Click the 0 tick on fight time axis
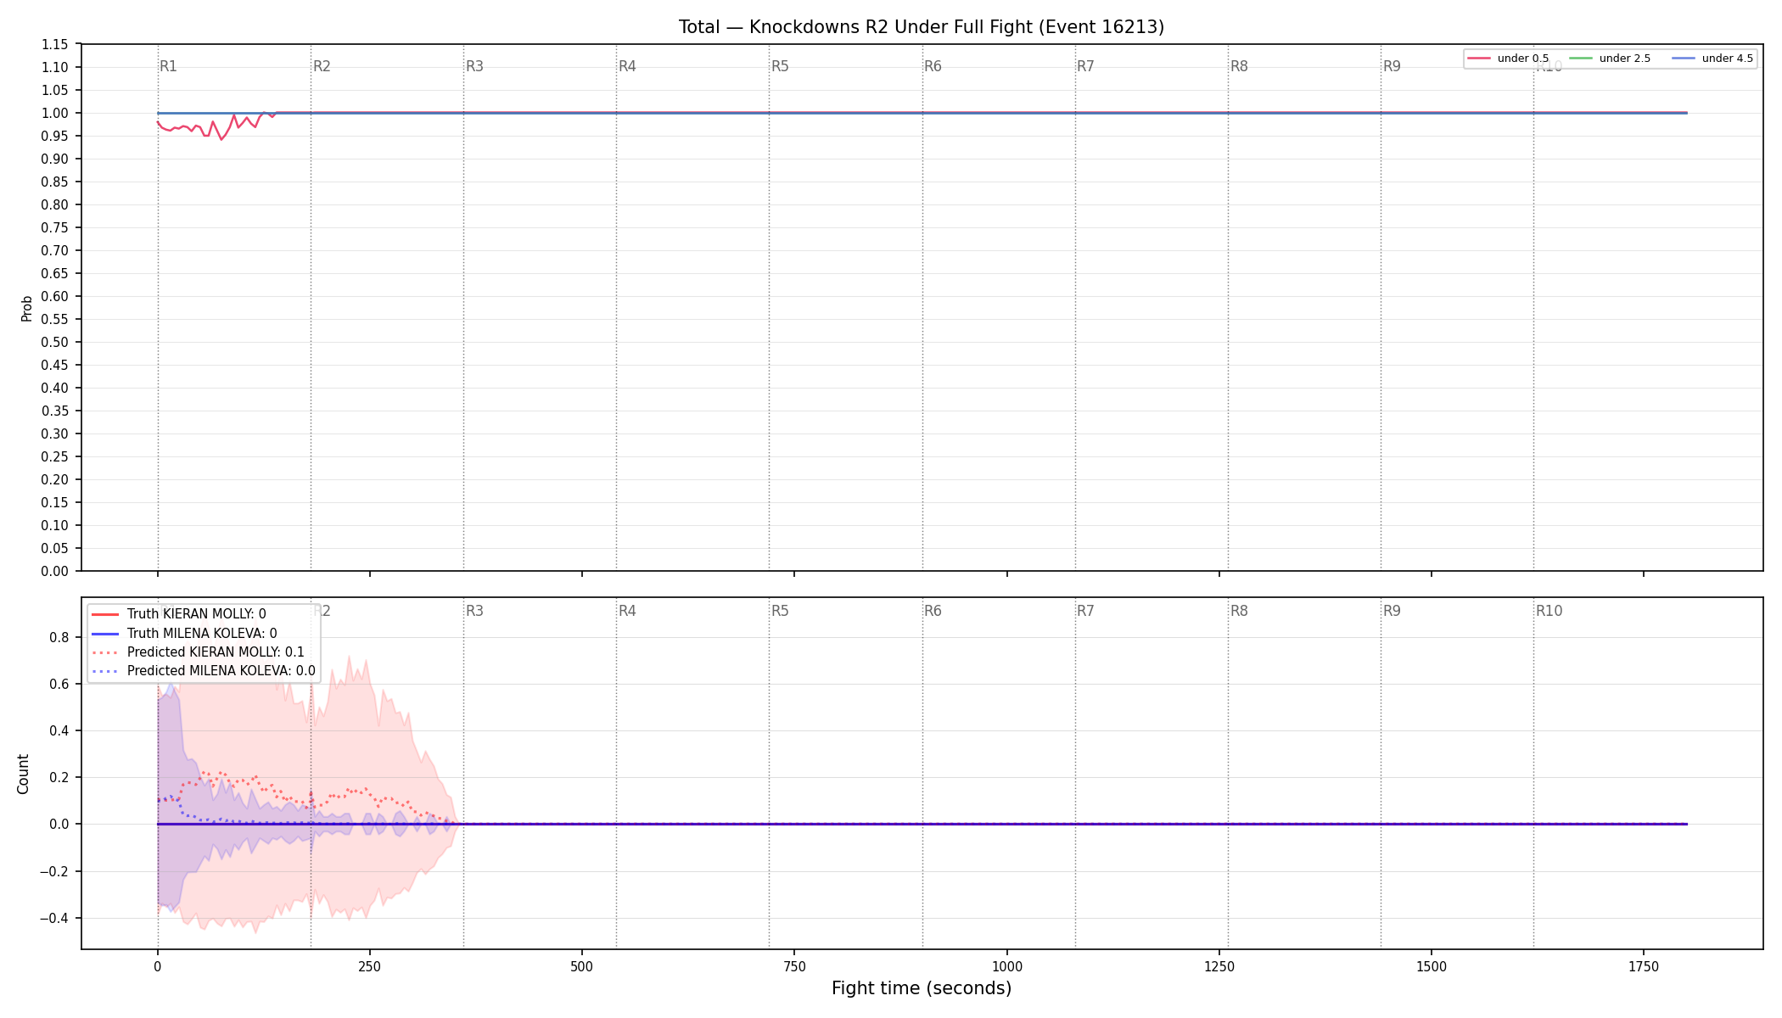This screenshot has height=1018, width=1782. (158, 966)
